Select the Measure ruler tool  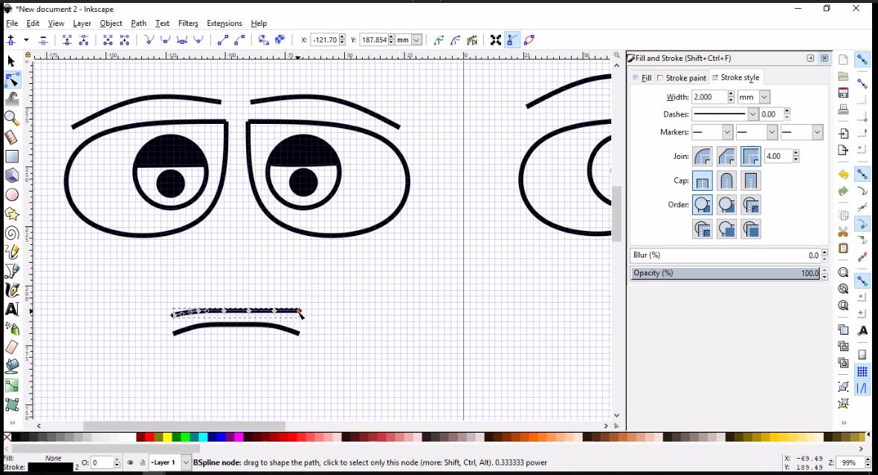click(12, 137)
